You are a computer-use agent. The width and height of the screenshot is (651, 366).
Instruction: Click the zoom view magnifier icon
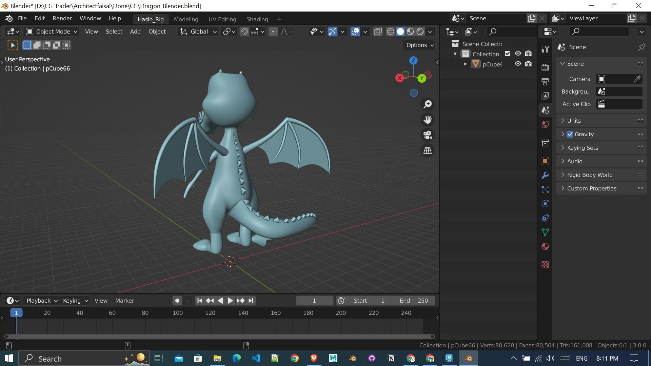tap(428, 104)
